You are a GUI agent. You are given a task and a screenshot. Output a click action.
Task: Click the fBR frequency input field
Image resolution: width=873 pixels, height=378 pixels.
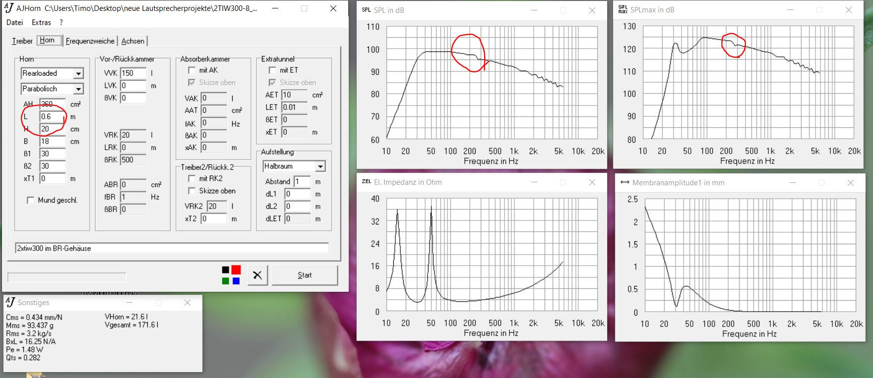click(133, 197)
